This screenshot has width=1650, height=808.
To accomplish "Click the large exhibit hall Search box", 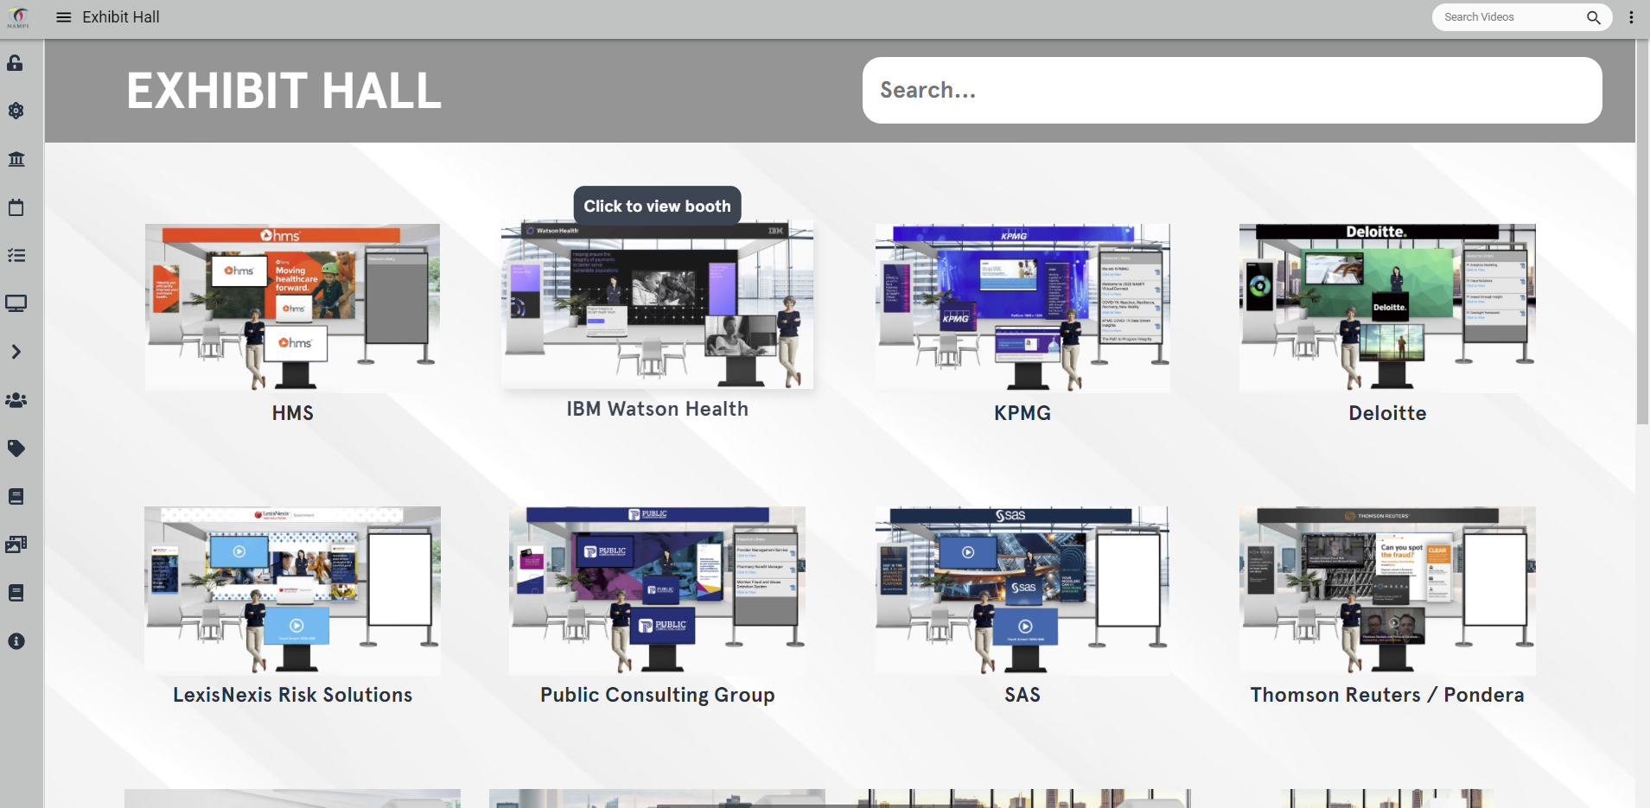I will (x=1232, y=90).
